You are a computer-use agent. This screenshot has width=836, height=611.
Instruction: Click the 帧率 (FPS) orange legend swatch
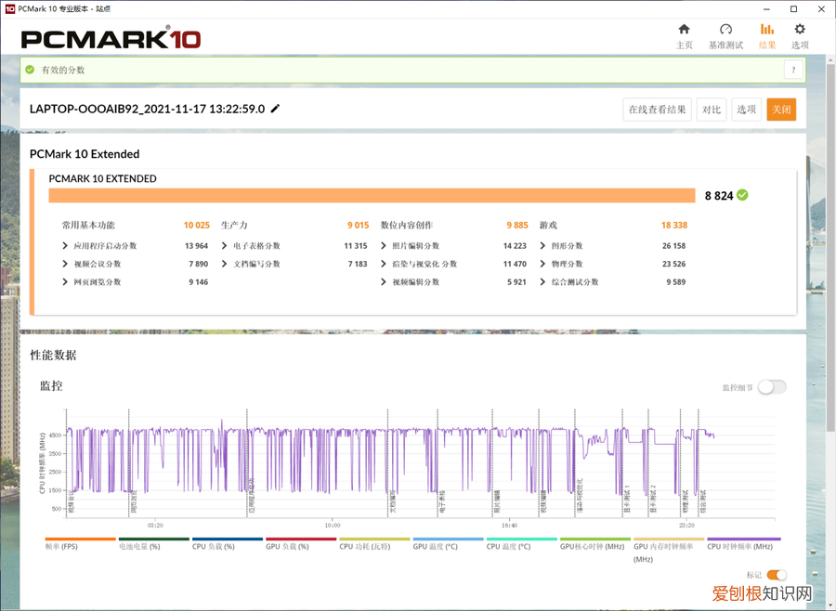(x=80, y=539)
